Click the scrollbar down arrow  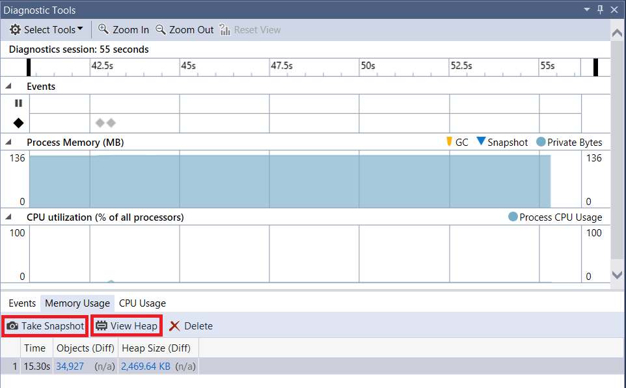click(x=618, y=275)
